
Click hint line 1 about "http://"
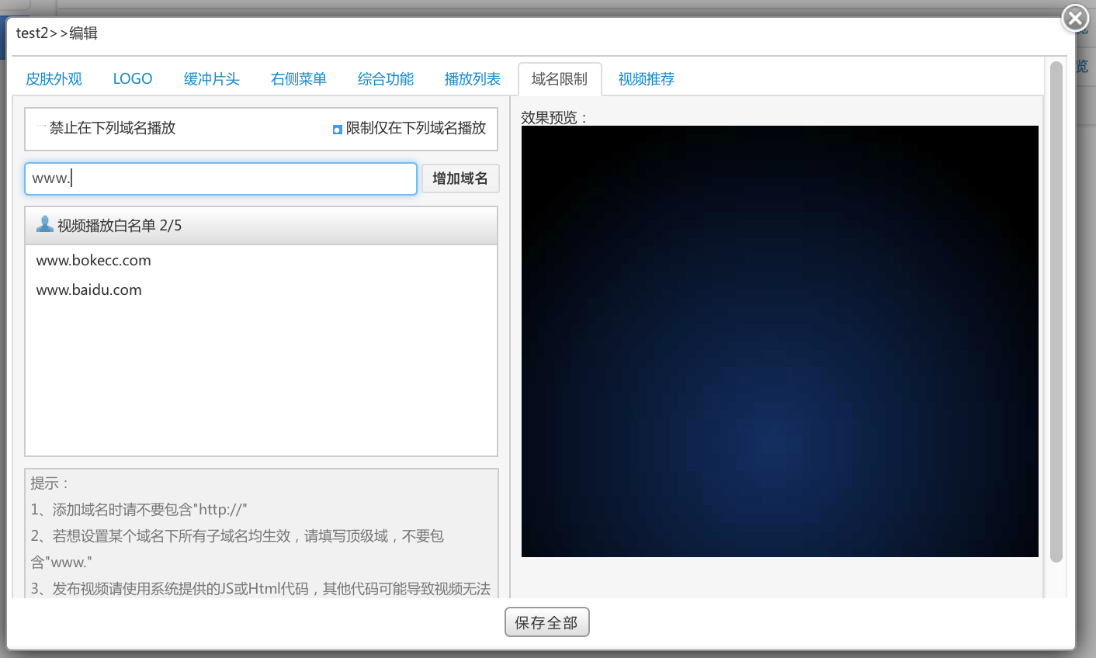pyautogui.click(x=139, y=510)
